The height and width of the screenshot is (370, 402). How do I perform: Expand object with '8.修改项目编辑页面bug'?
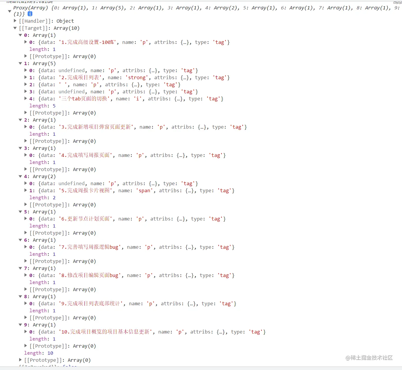click(x=26, y=275)
